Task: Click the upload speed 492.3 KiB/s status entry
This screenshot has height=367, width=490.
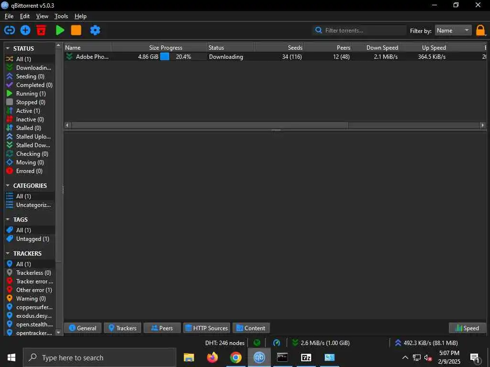Action: click(426, 343)
